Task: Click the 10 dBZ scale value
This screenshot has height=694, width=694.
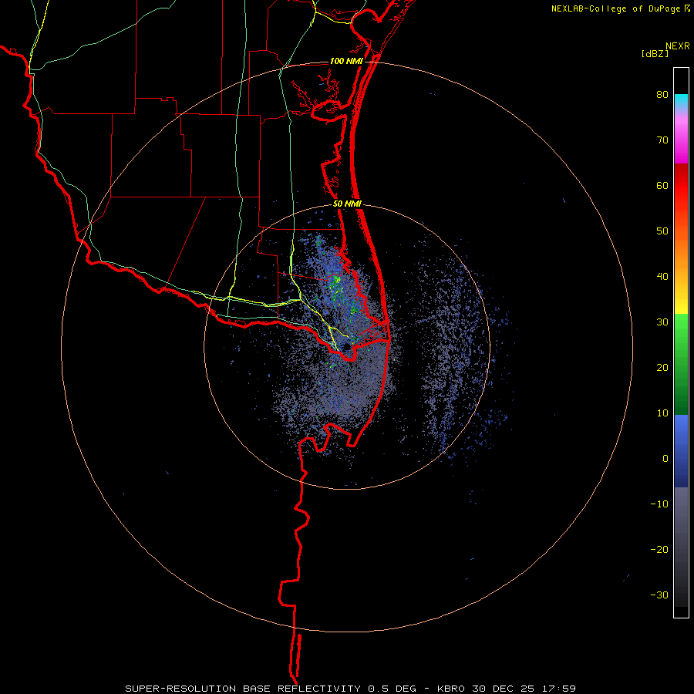Action: (x=662, y=413)
